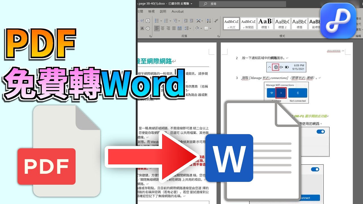Screen dimensions: 363x204
Task: Switch to the Acrobat ribbon tab
Action: tap(178, 12)
